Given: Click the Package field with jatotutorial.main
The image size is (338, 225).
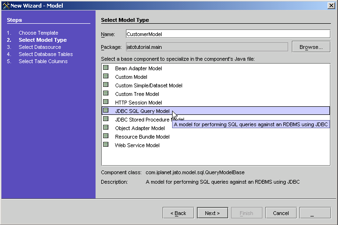Looking at the screenshot, I should point(207,47).
